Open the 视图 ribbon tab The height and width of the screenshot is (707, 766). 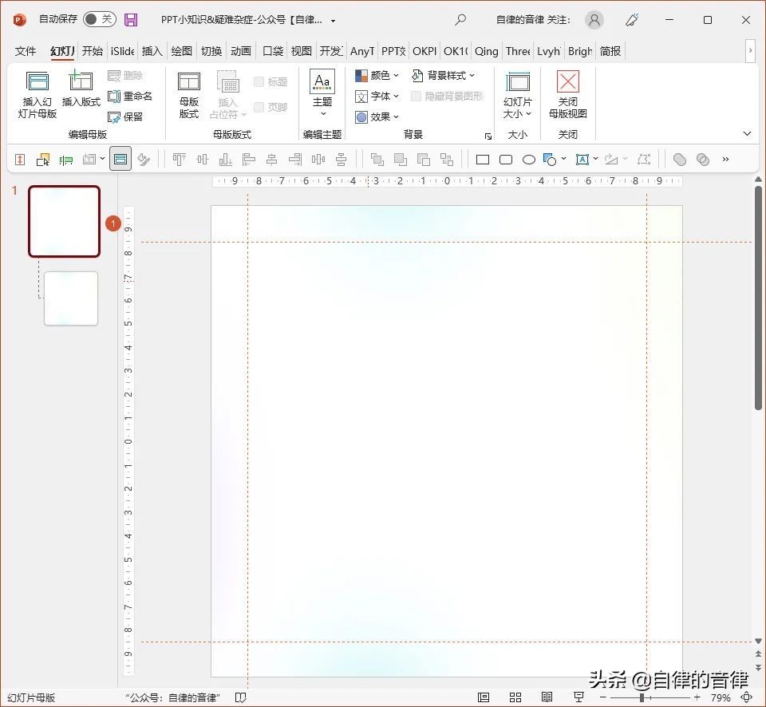click(x=301, y=51)
